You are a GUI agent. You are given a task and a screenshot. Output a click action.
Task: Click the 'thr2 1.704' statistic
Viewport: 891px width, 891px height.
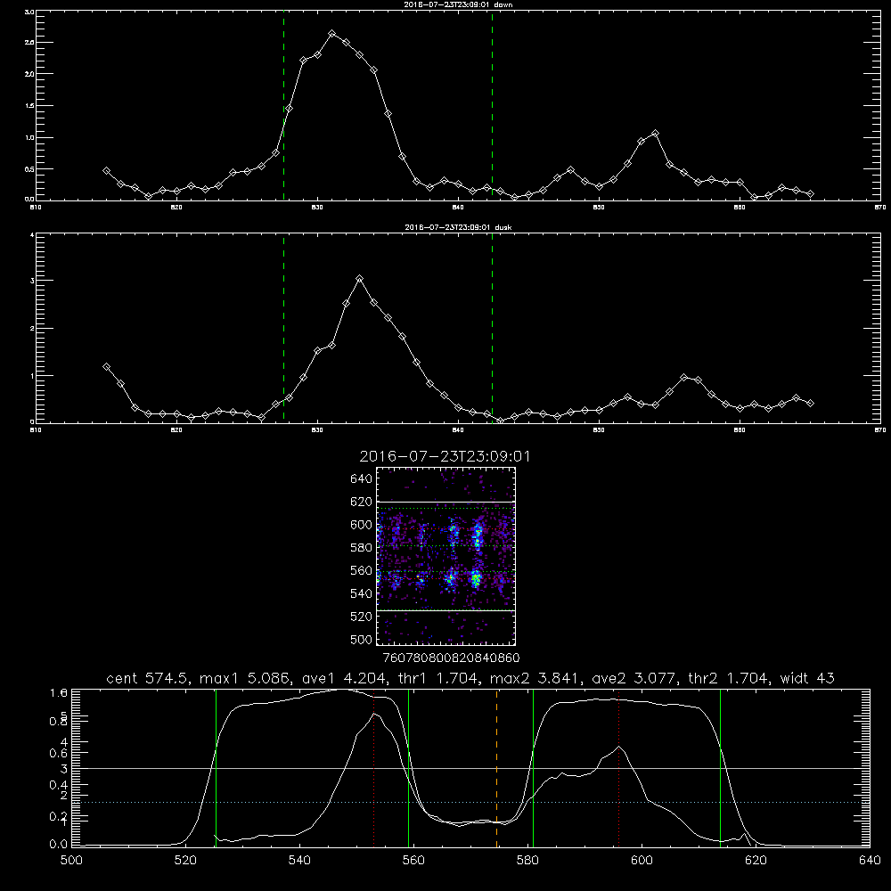coord(729,678)
